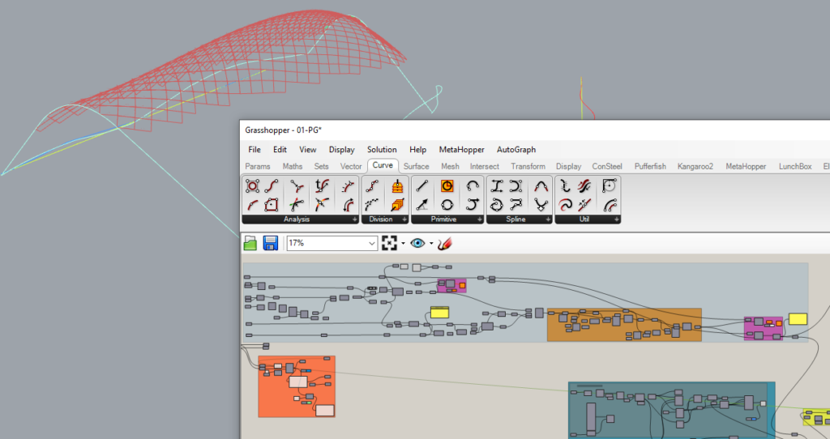Viewport: 830px width, 439px height.
Task: Switch to the Mesh tab
Action: pos(450,166)
